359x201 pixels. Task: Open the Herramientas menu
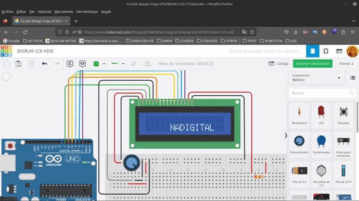(x=87, y=11)
